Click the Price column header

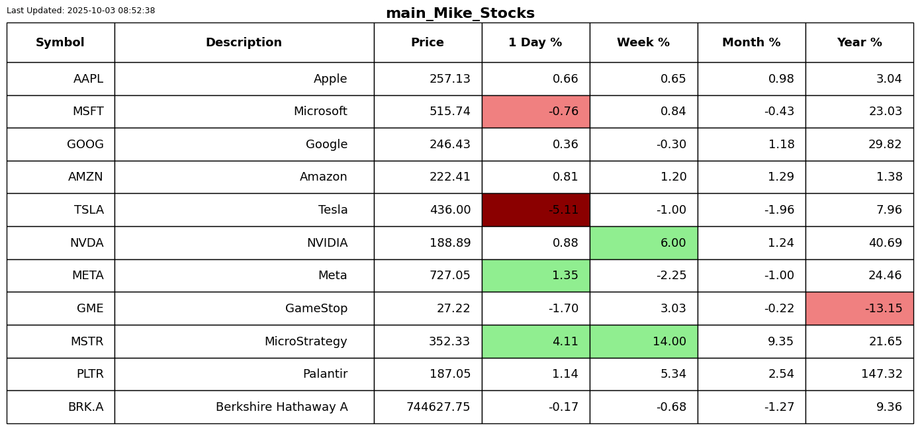pos(428,42)
